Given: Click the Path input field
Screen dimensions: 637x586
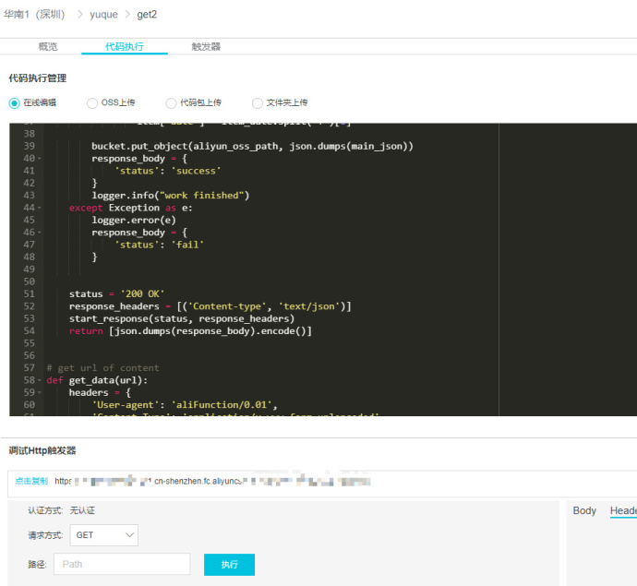Looking at the screenshot, I should (122, 564).
